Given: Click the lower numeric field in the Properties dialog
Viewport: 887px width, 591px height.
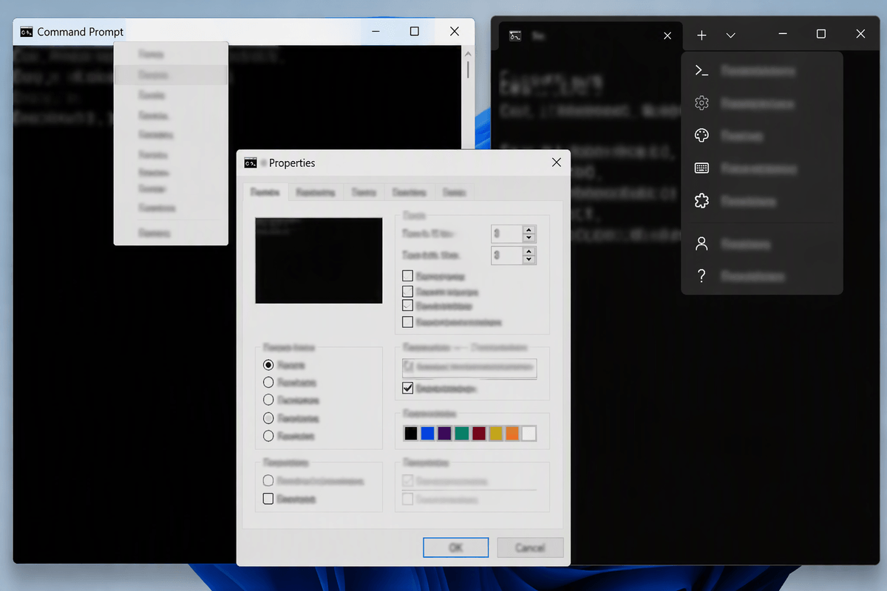Looking at the screenshot, I should coord(507,256).
